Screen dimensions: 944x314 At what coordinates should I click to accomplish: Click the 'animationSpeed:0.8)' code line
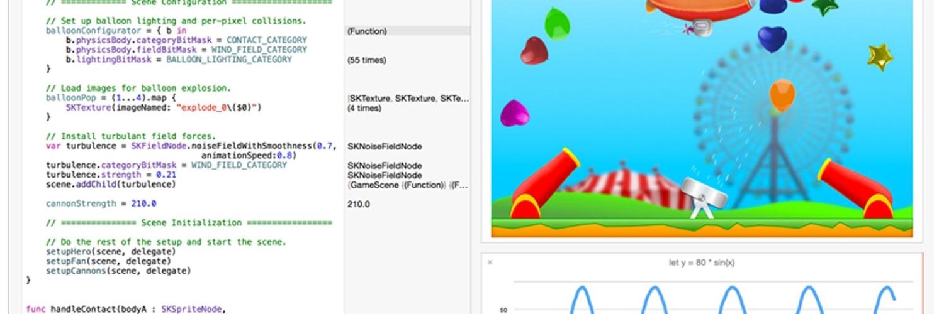(x=249, y=155)
